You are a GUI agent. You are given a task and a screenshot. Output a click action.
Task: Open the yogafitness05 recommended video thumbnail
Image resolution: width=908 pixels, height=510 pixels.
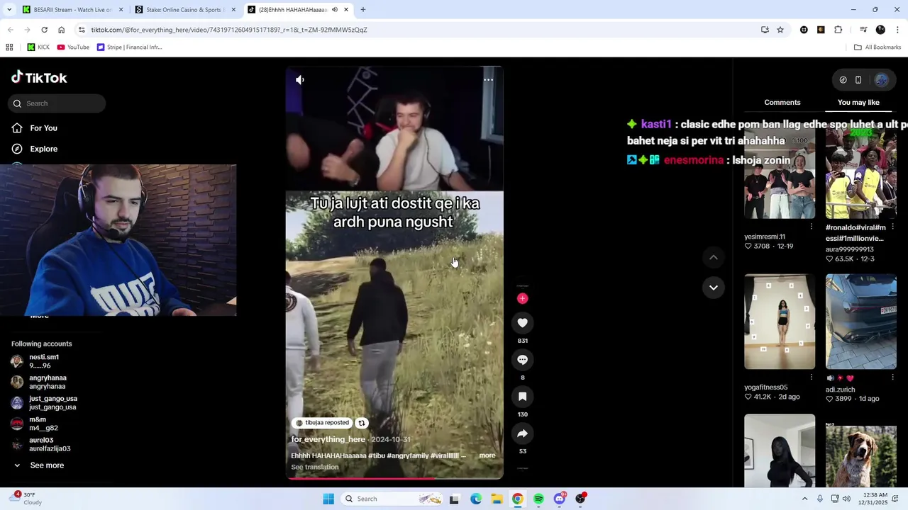click(779, 322)
